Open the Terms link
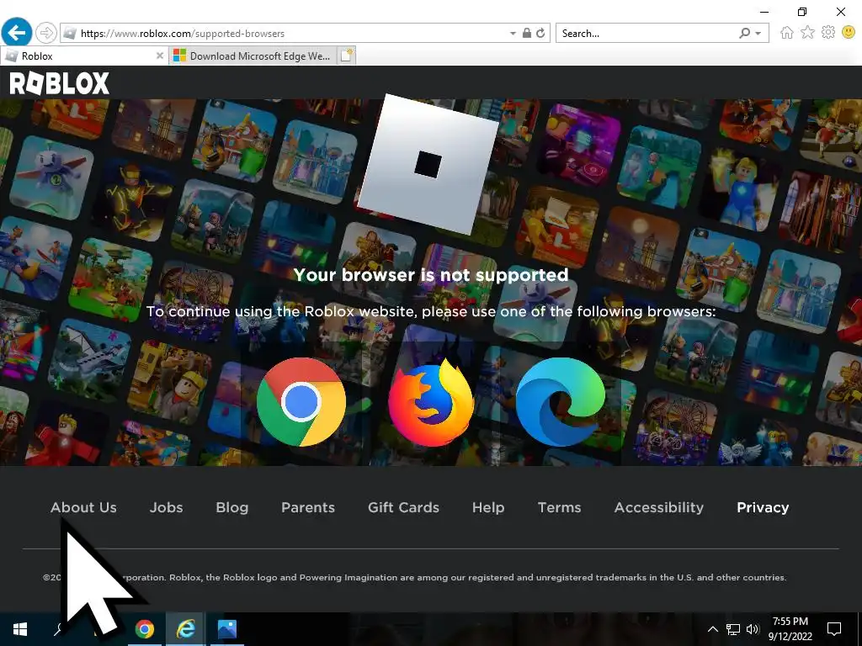 tap(559, 507)
